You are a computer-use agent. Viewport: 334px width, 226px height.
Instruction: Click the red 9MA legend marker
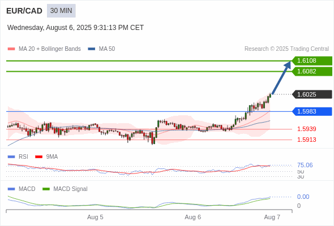[38, 157]
